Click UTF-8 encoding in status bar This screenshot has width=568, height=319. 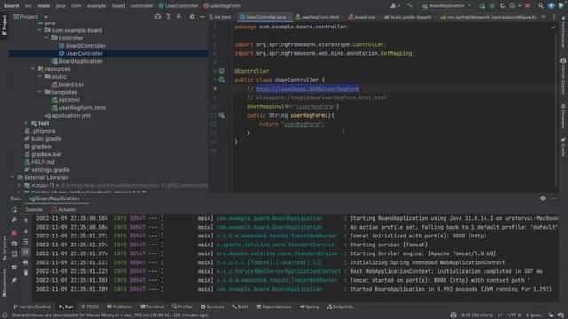pos(514,315)
